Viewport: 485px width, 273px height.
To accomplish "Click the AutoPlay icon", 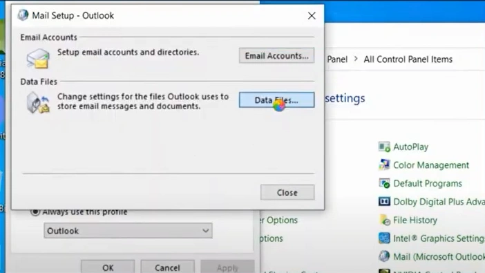I will [384, 147].
